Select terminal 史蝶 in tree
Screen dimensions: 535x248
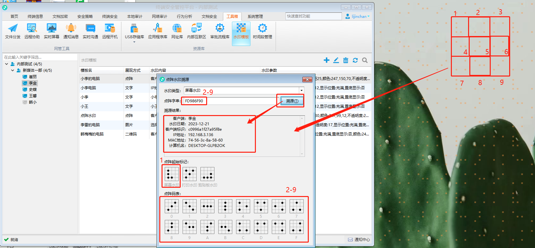pyautogui.click(x=30, y=90)
